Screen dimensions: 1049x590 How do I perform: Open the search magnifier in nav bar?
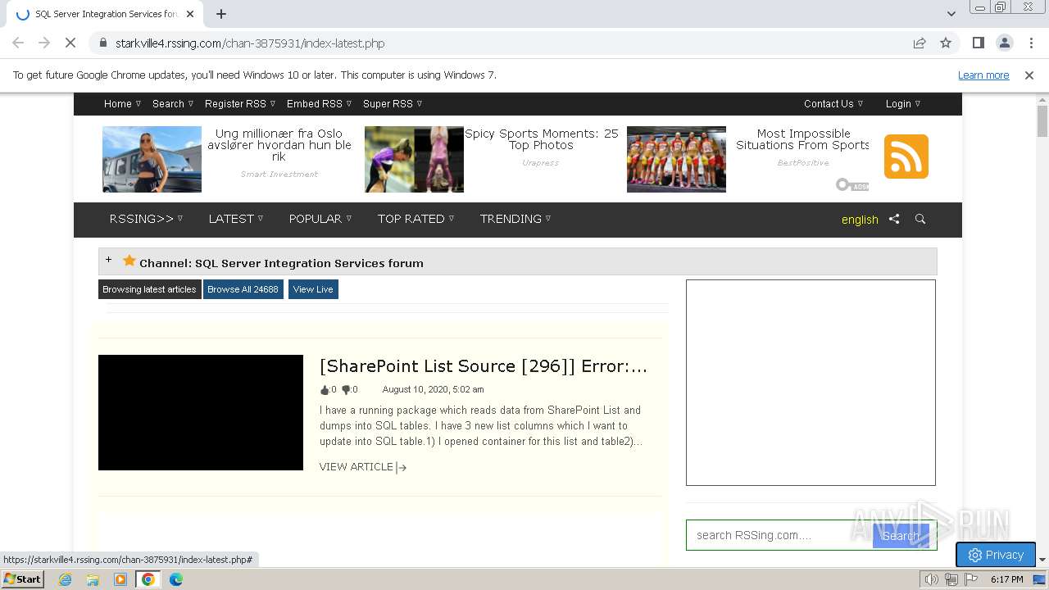click(x=920, y=219)
